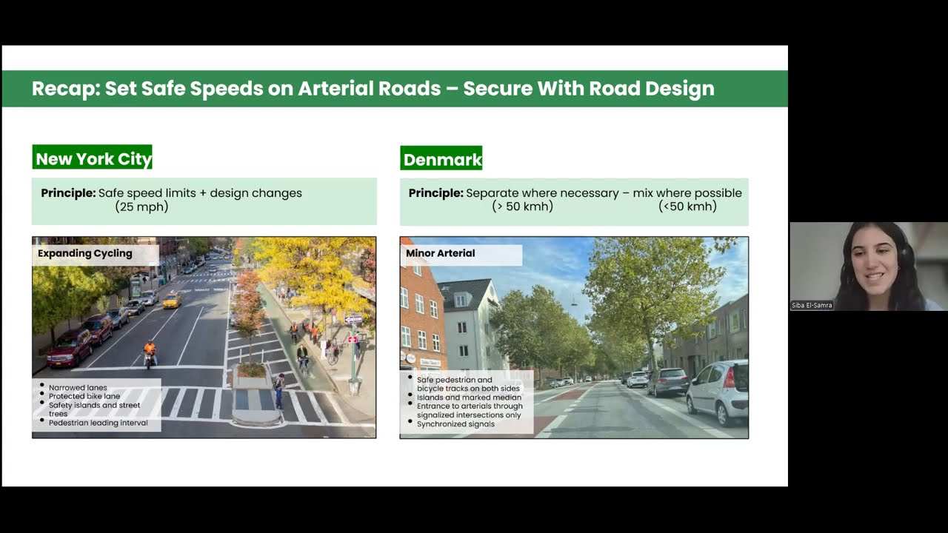948x533 pixels.
Task: Click the 'Entrance to arterials through signalized intersections' bullet
Action: pyautogui.click(x=470, y=411)
